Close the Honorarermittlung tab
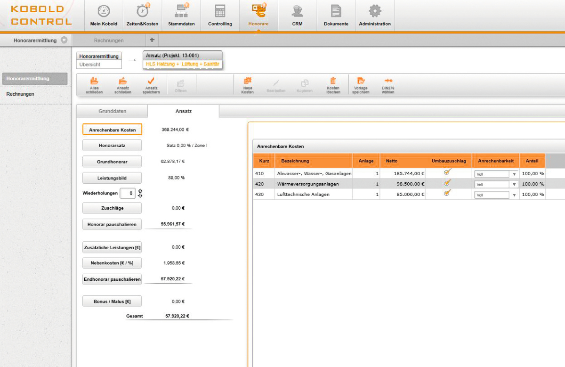The width and height of the screenshot is (565, 367). (x=64, y=40)
